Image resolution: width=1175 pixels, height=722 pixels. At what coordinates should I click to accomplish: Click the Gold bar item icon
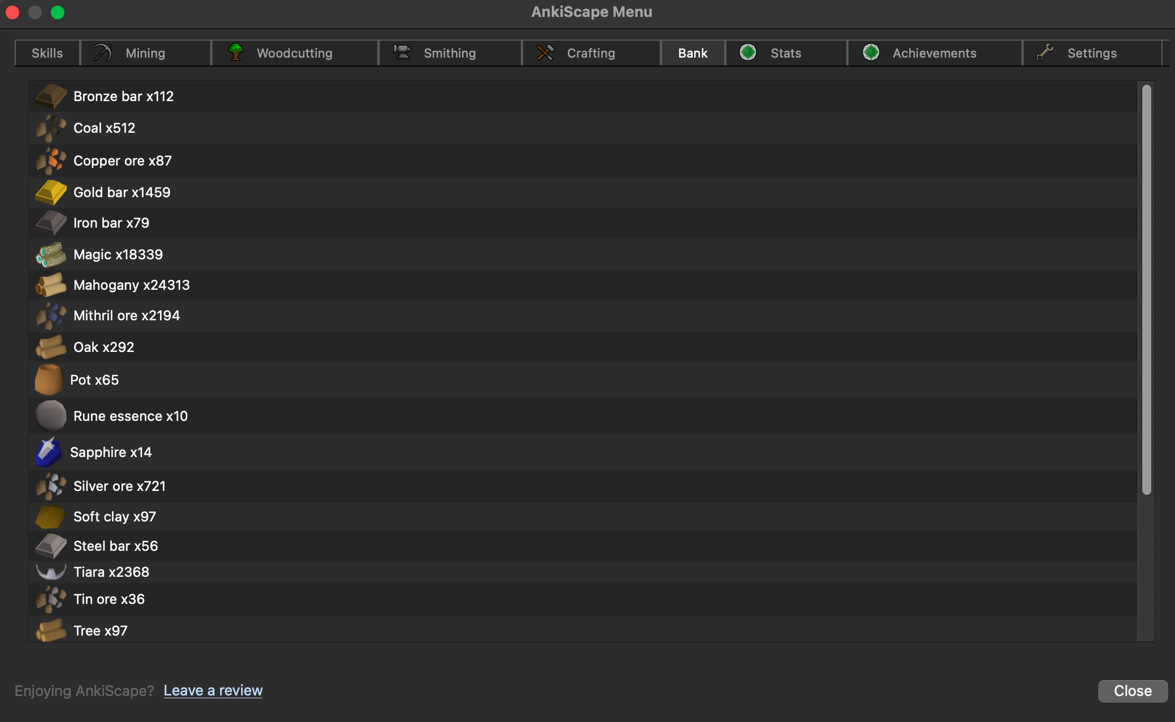(x=50, y=192)
